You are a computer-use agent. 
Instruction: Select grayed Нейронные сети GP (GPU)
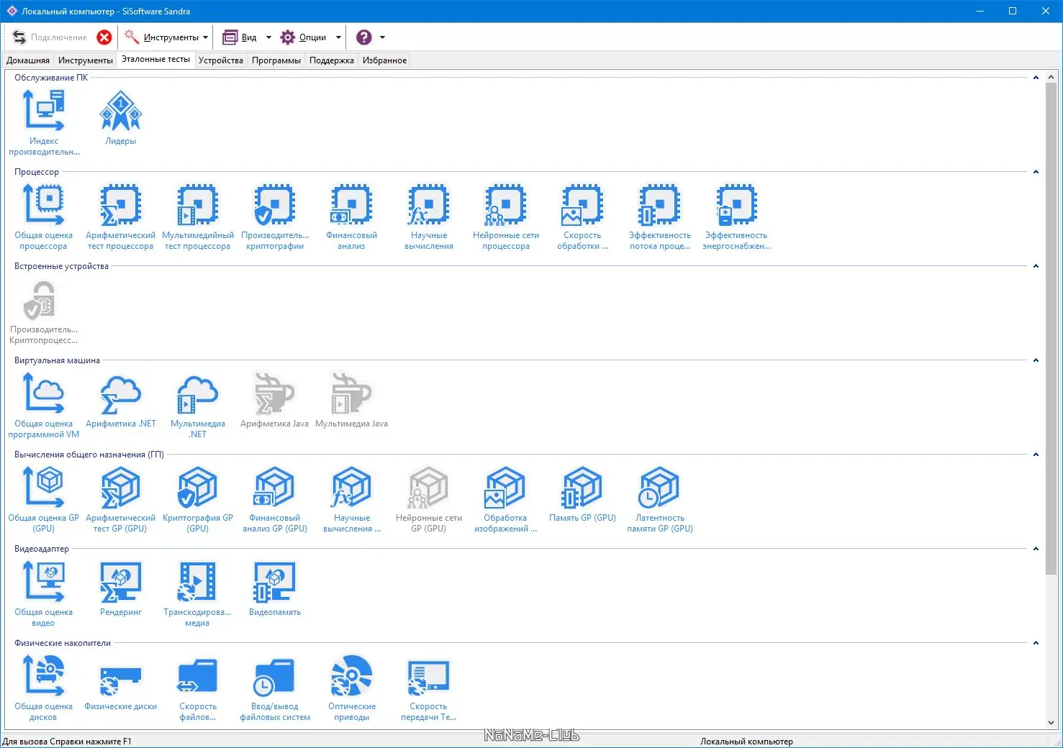pos(429,499)
